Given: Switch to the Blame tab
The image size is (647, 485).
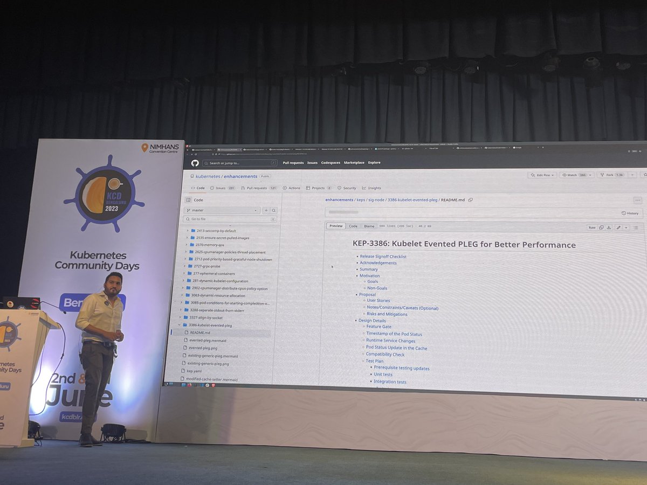Looking at the screenshot, I should coord(369,226).
